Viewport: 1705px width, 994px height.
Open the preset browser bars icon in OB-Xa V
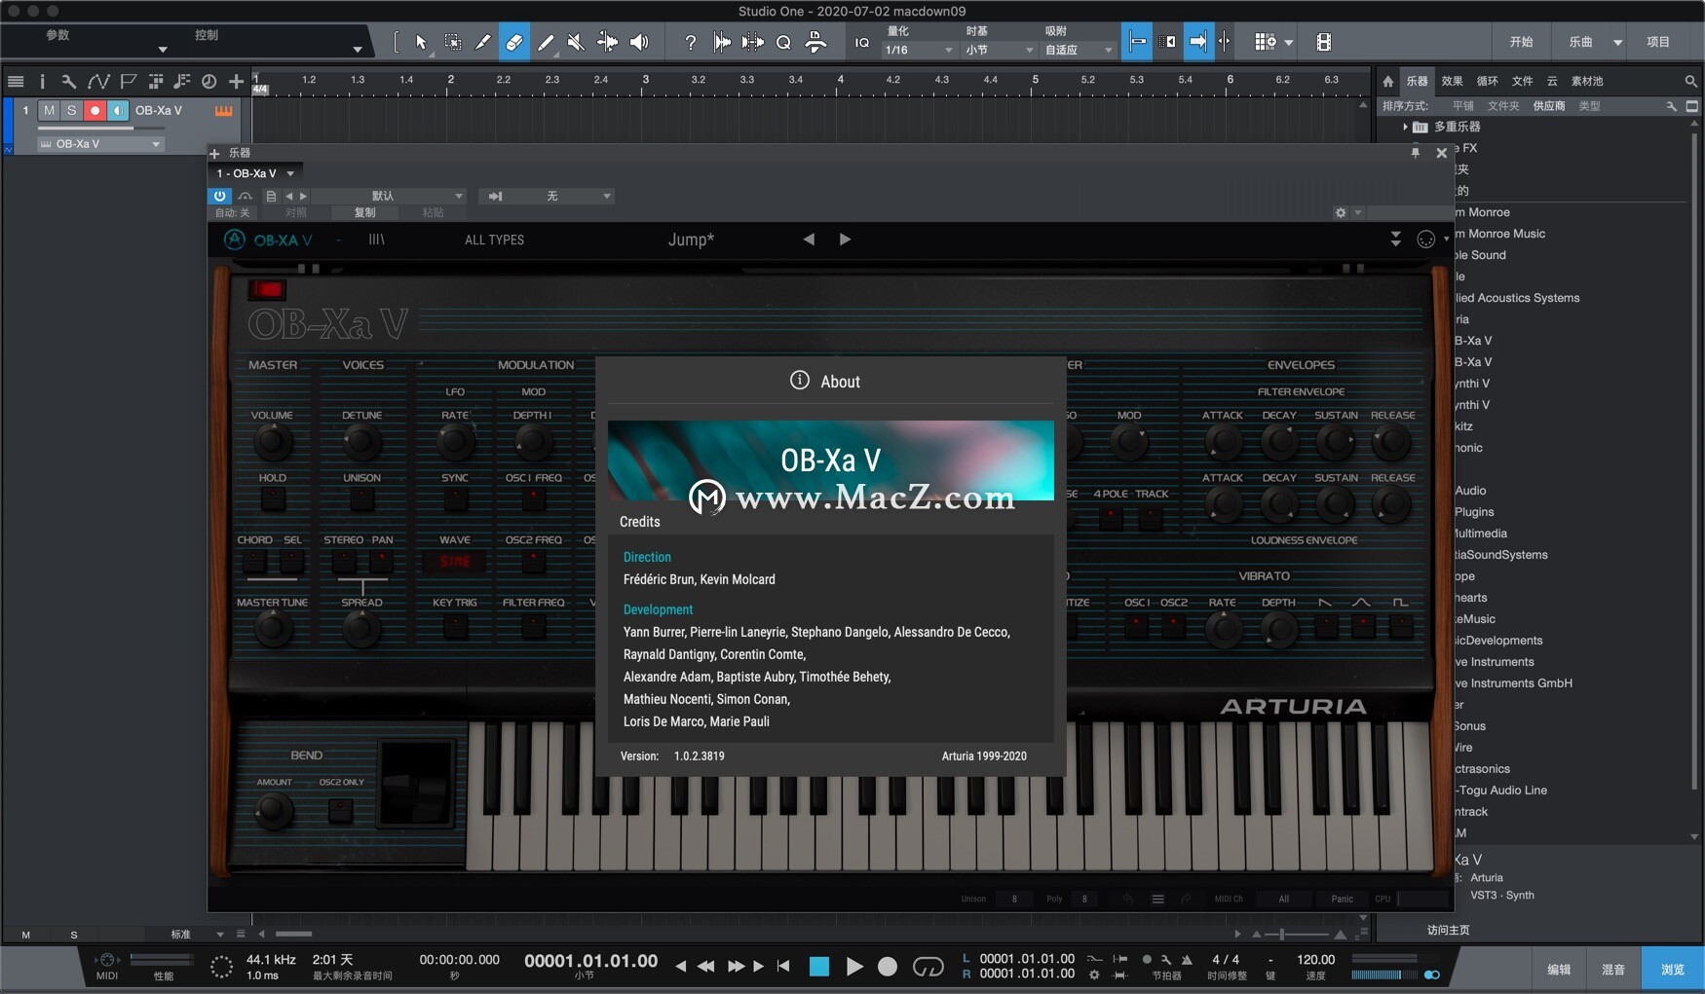click(376, 239)
